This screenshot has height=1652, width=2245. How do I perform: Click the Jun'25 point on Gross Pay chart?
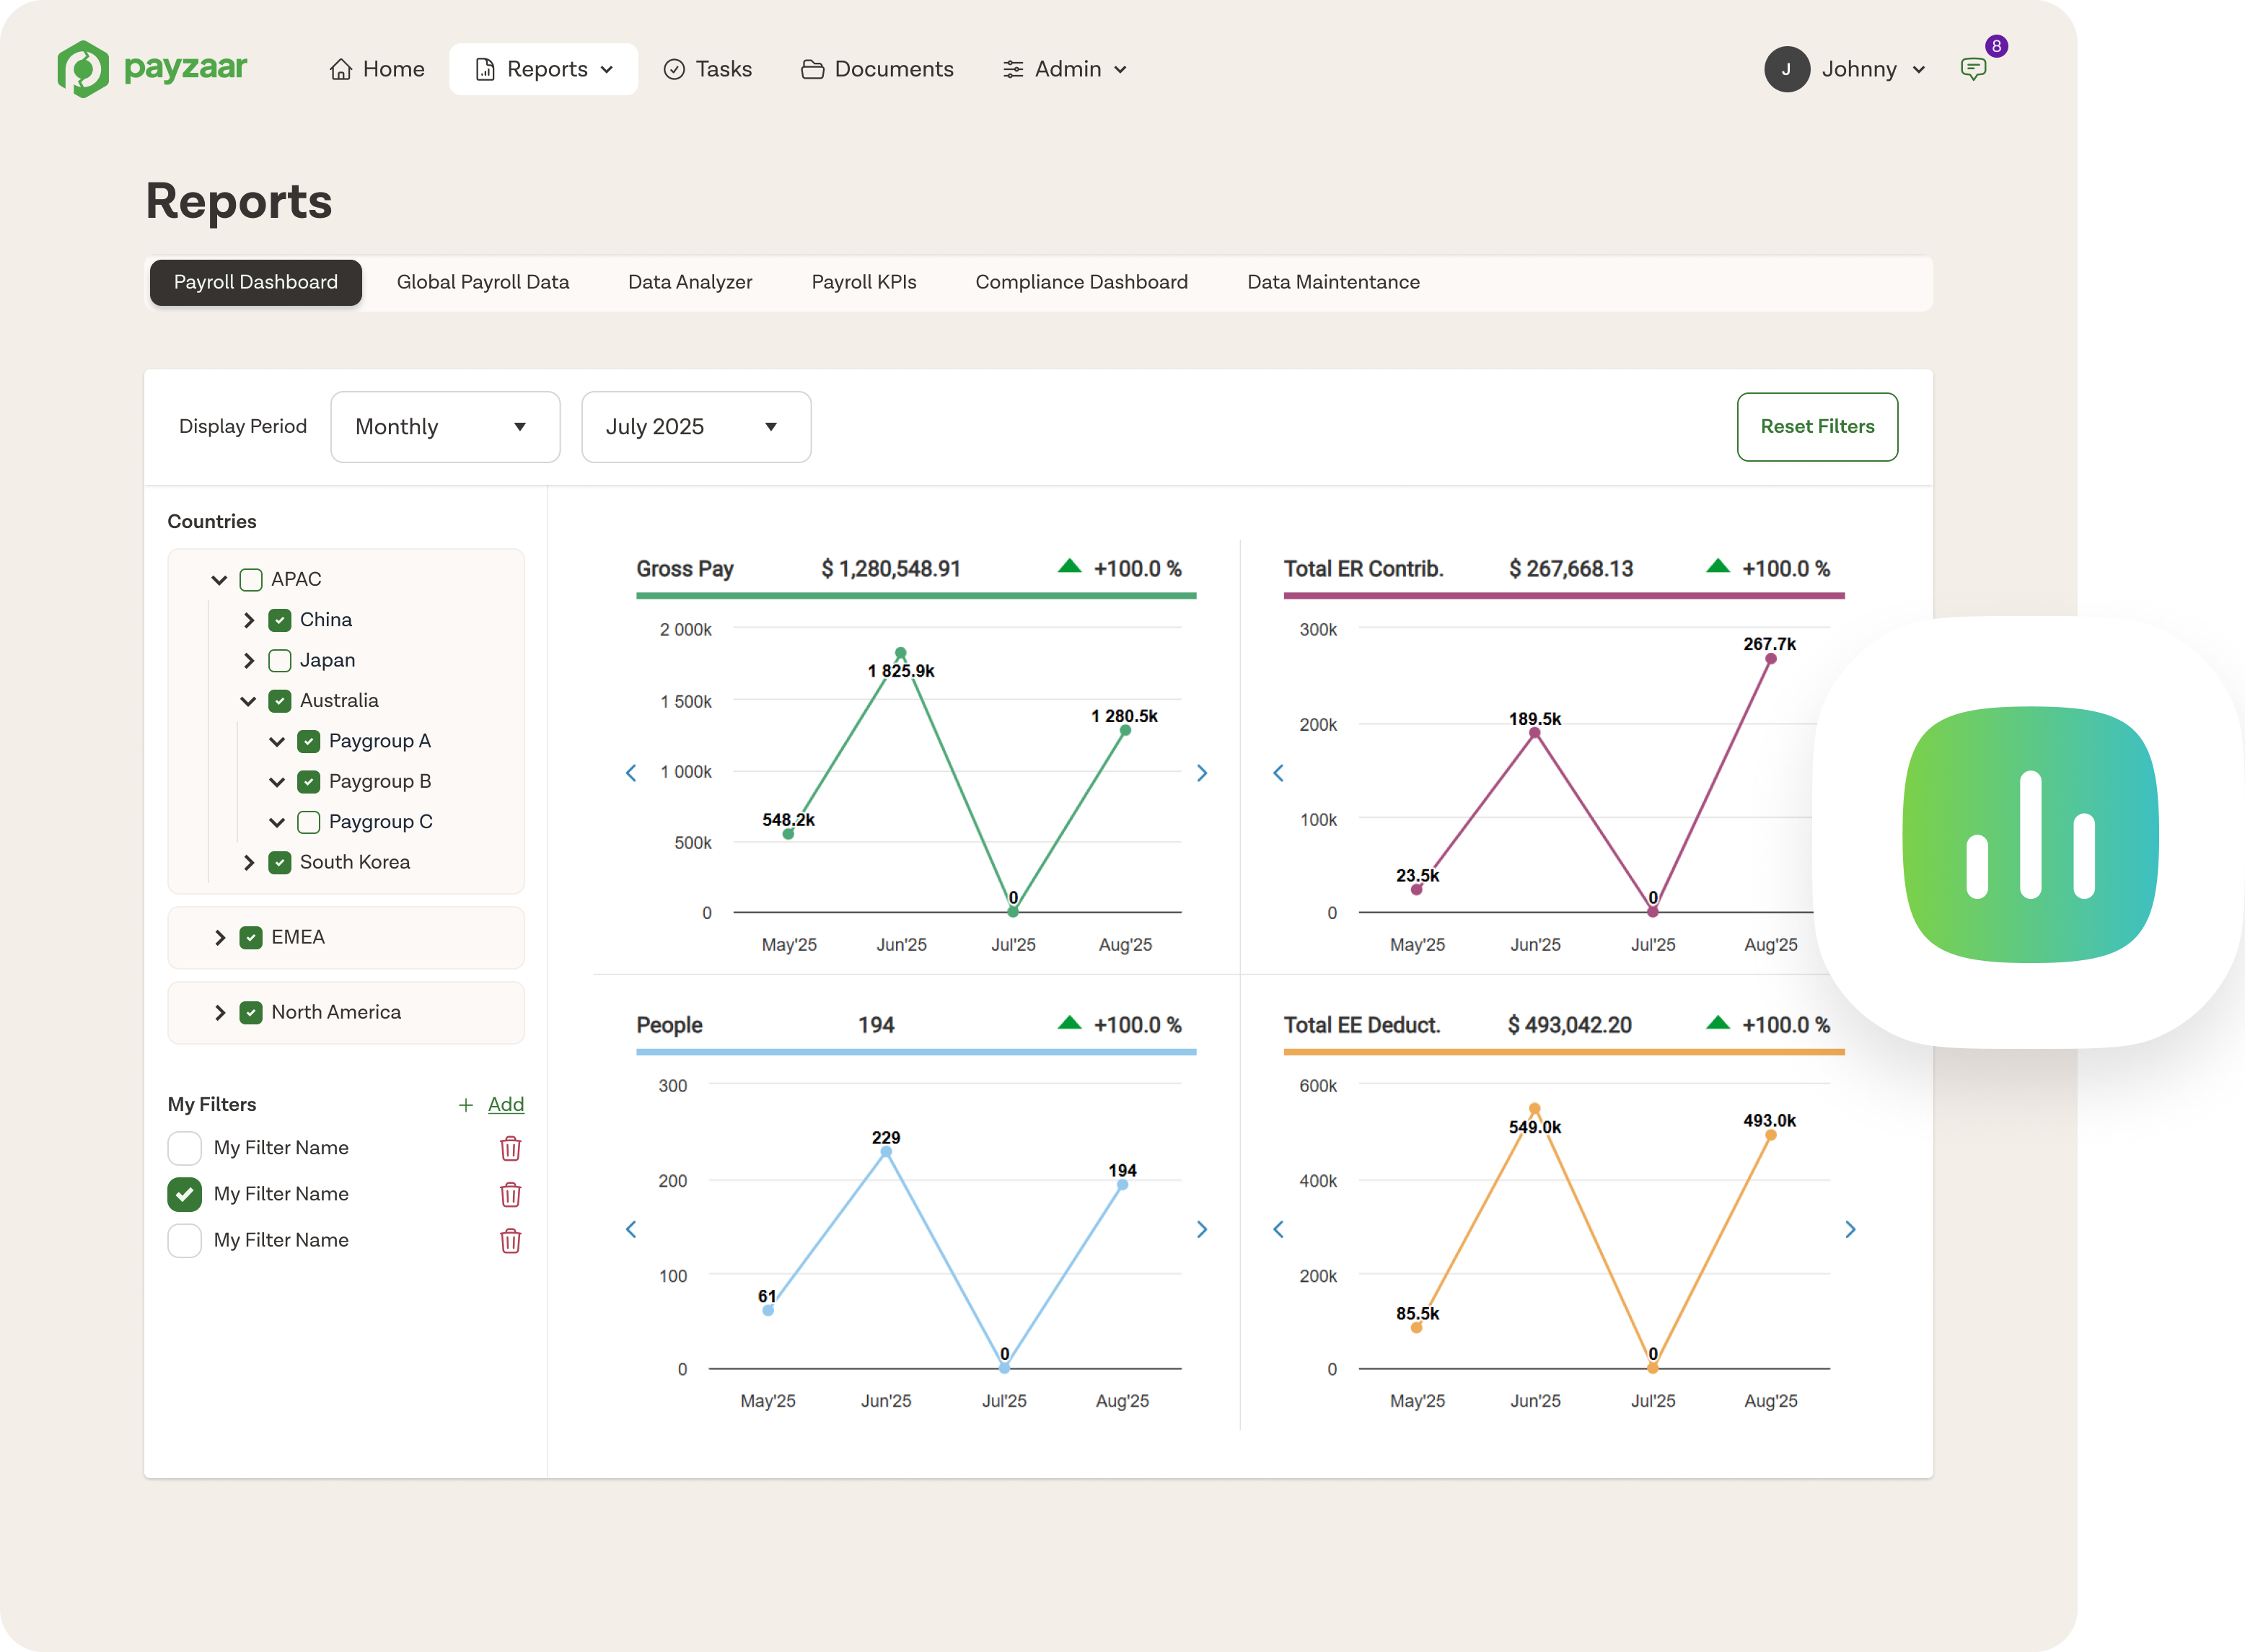901,653
